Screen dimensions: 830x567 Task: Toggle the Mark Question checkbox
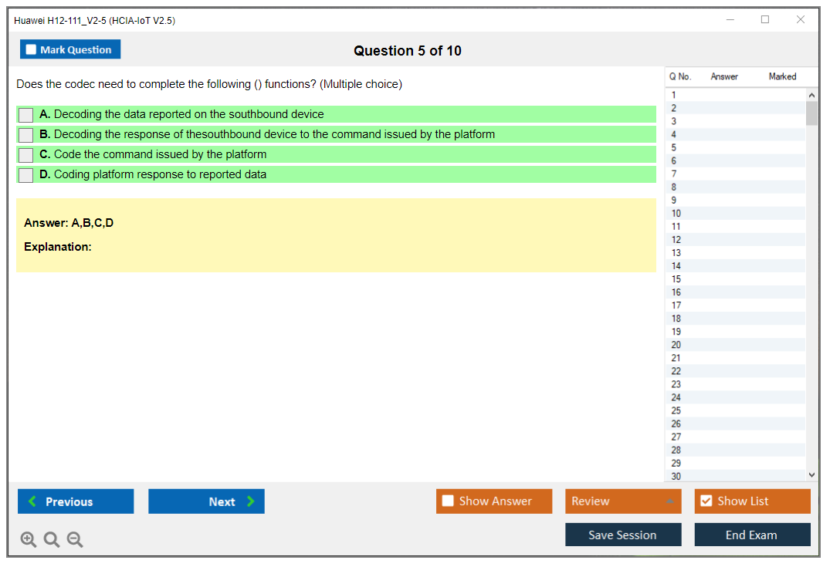tap(32, 50)
